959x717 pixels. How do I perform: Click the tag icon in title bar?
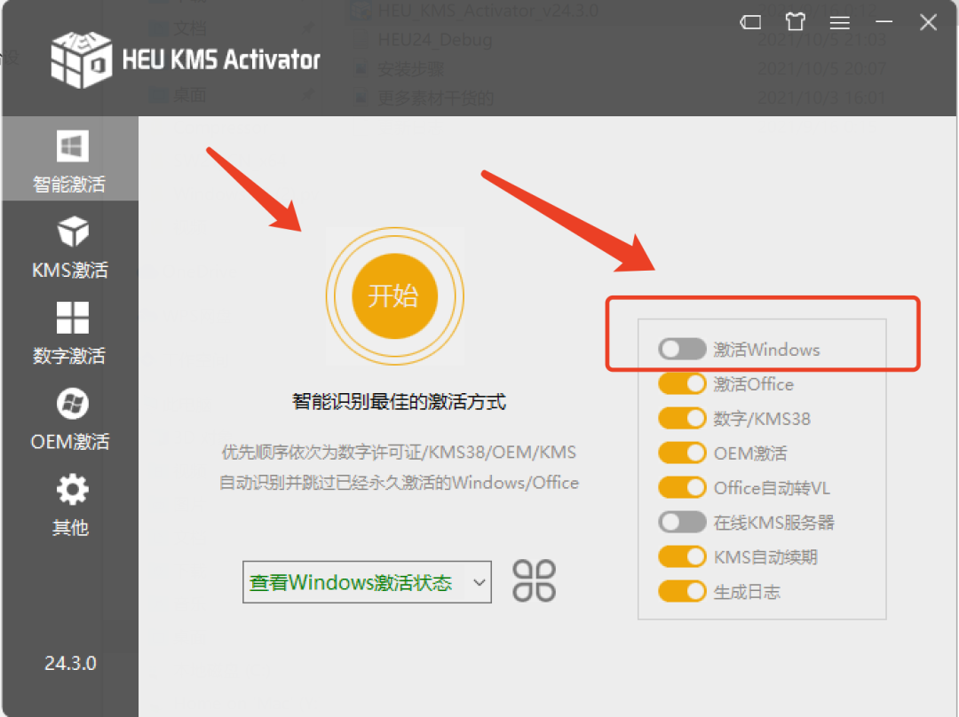[x=751, y=23]
